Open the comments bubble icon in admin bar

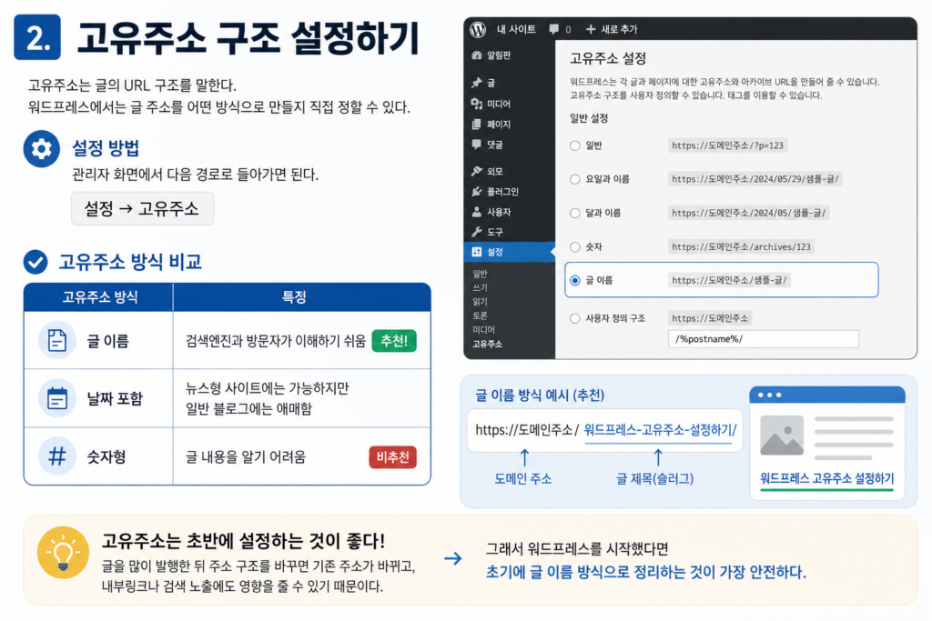click(x=554, y=29)
